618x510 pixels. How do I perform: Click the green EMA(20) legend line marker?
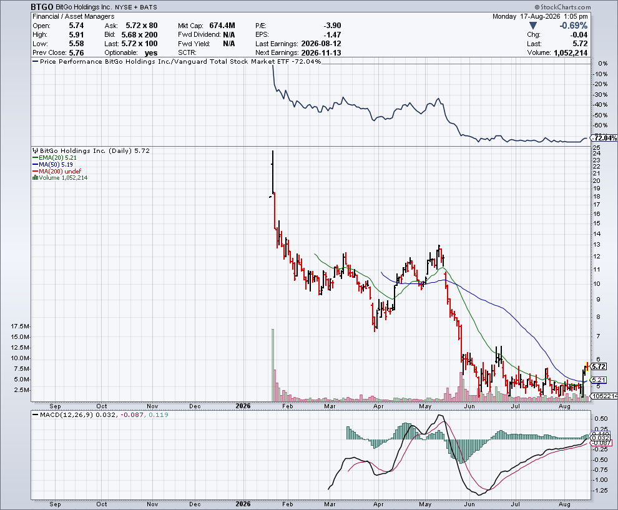[x=35, y=158]
